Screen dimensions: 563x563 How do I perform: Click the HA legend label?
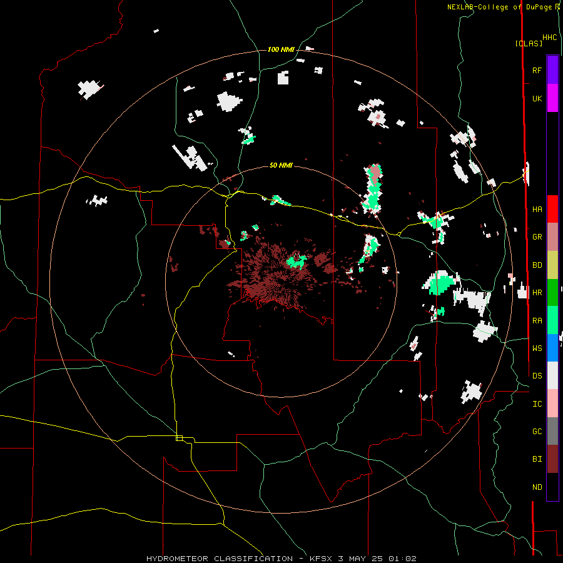tap(537, 209)
